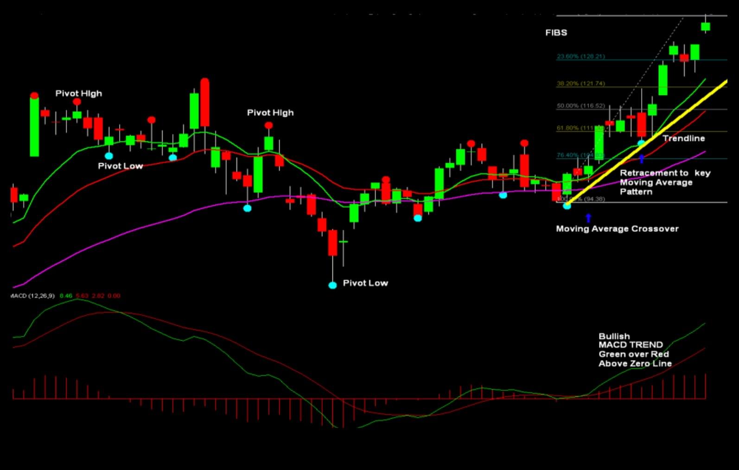Click the left Pivot High text label
The image size is (739, 470).
pyautogui.click(x=78, y=94)
